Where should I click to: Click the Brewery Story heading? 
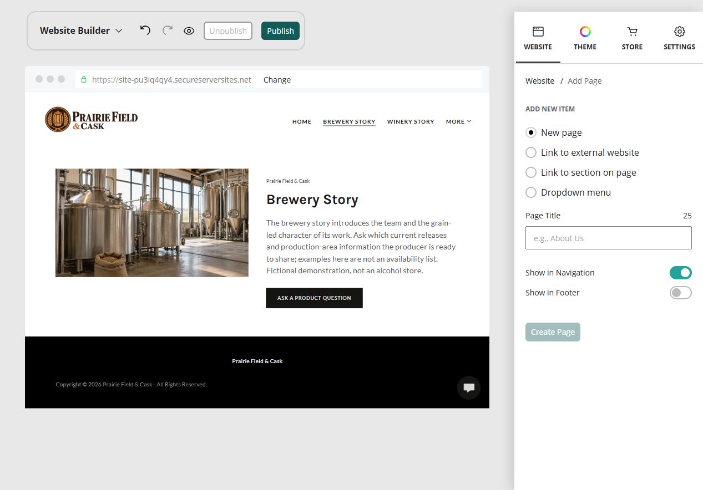tap(312, 200)
